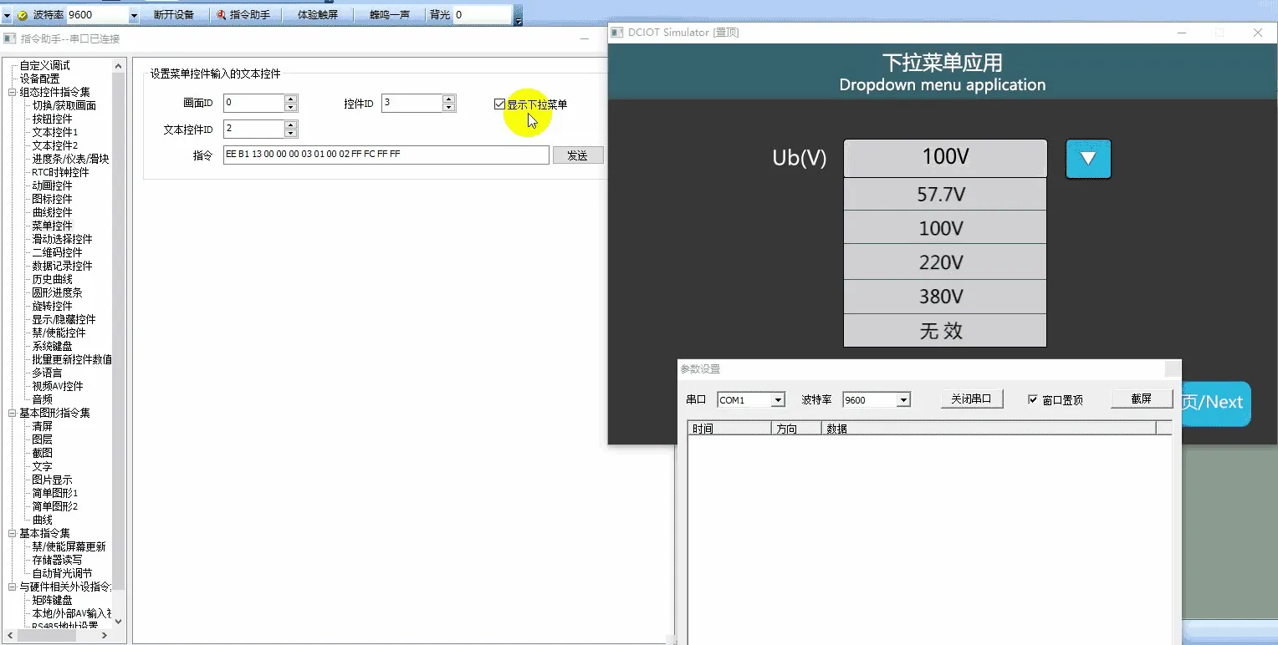Click the blue dropdown arrow button beside Ub(V)

coord(1088,159)
